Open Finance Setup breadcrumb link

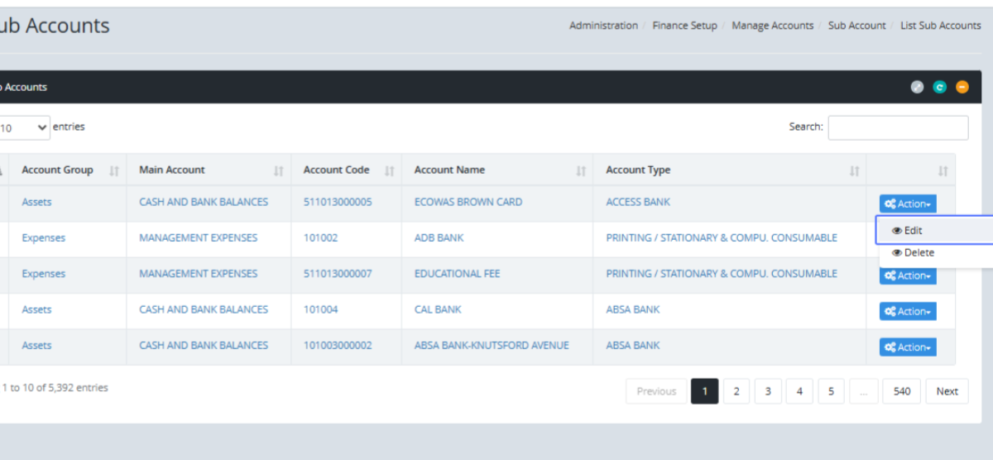click(684, 26)
